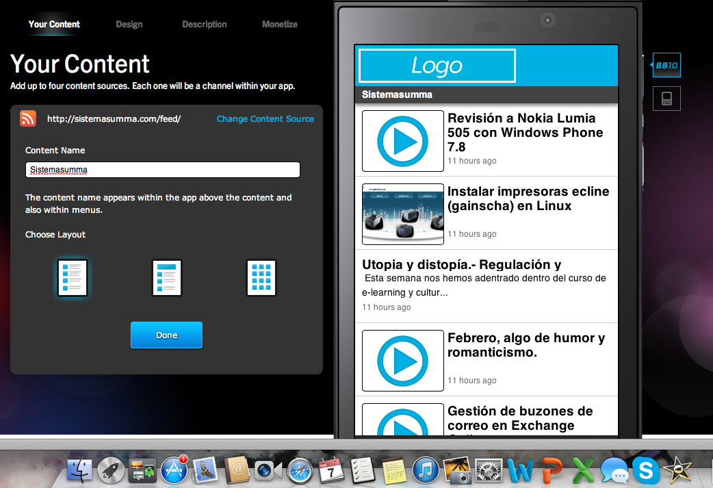Screen dimensions: 713x488
Task: Open the Nokia Lumia 505 article thumbnail
Action: coord(402,141)
